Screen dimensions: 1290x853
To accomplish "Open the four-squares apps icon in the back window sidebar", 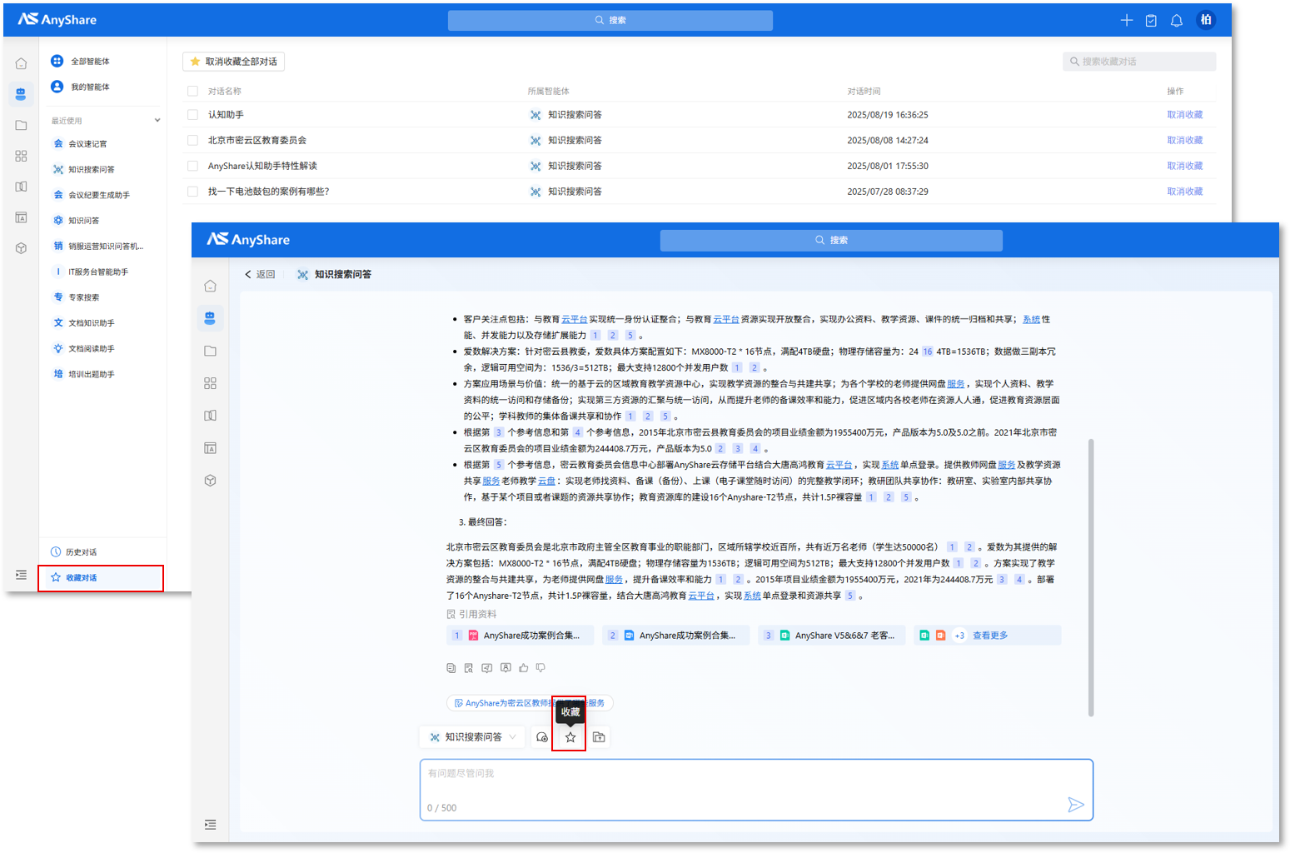I will tap(21, 156).
